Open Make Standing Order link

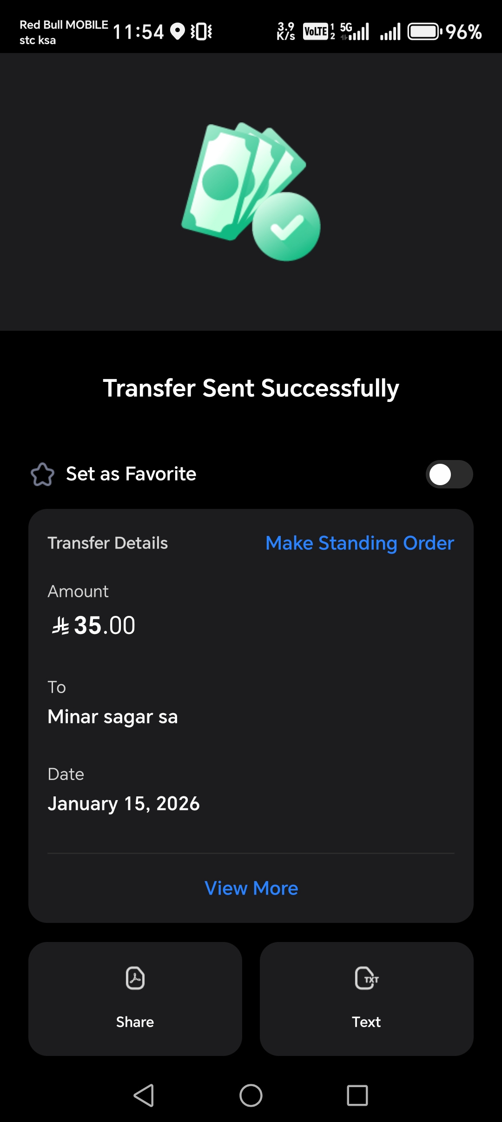pos(359,543)
